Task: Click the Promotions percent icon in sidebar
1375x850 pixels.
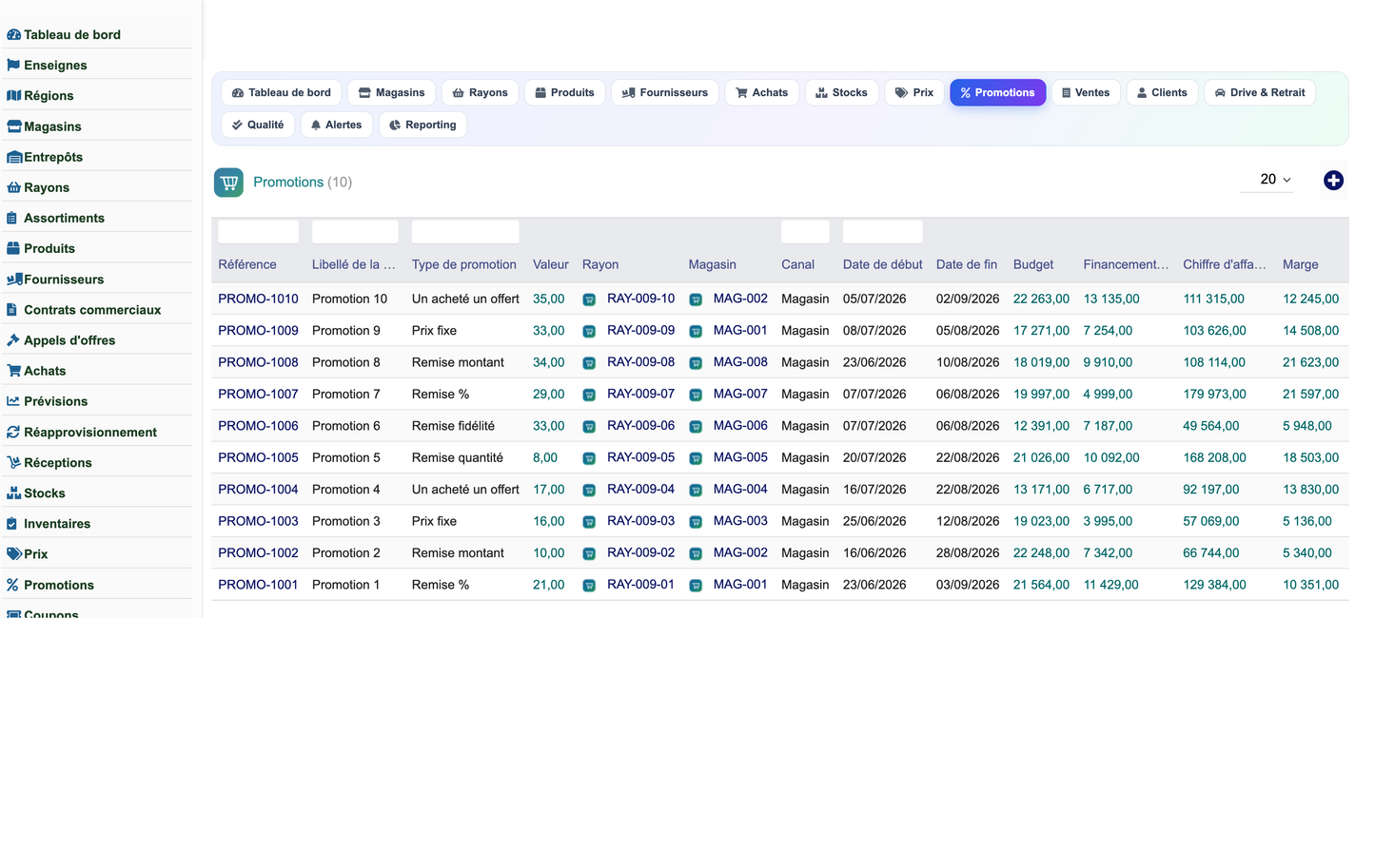Action: point(12,585)
